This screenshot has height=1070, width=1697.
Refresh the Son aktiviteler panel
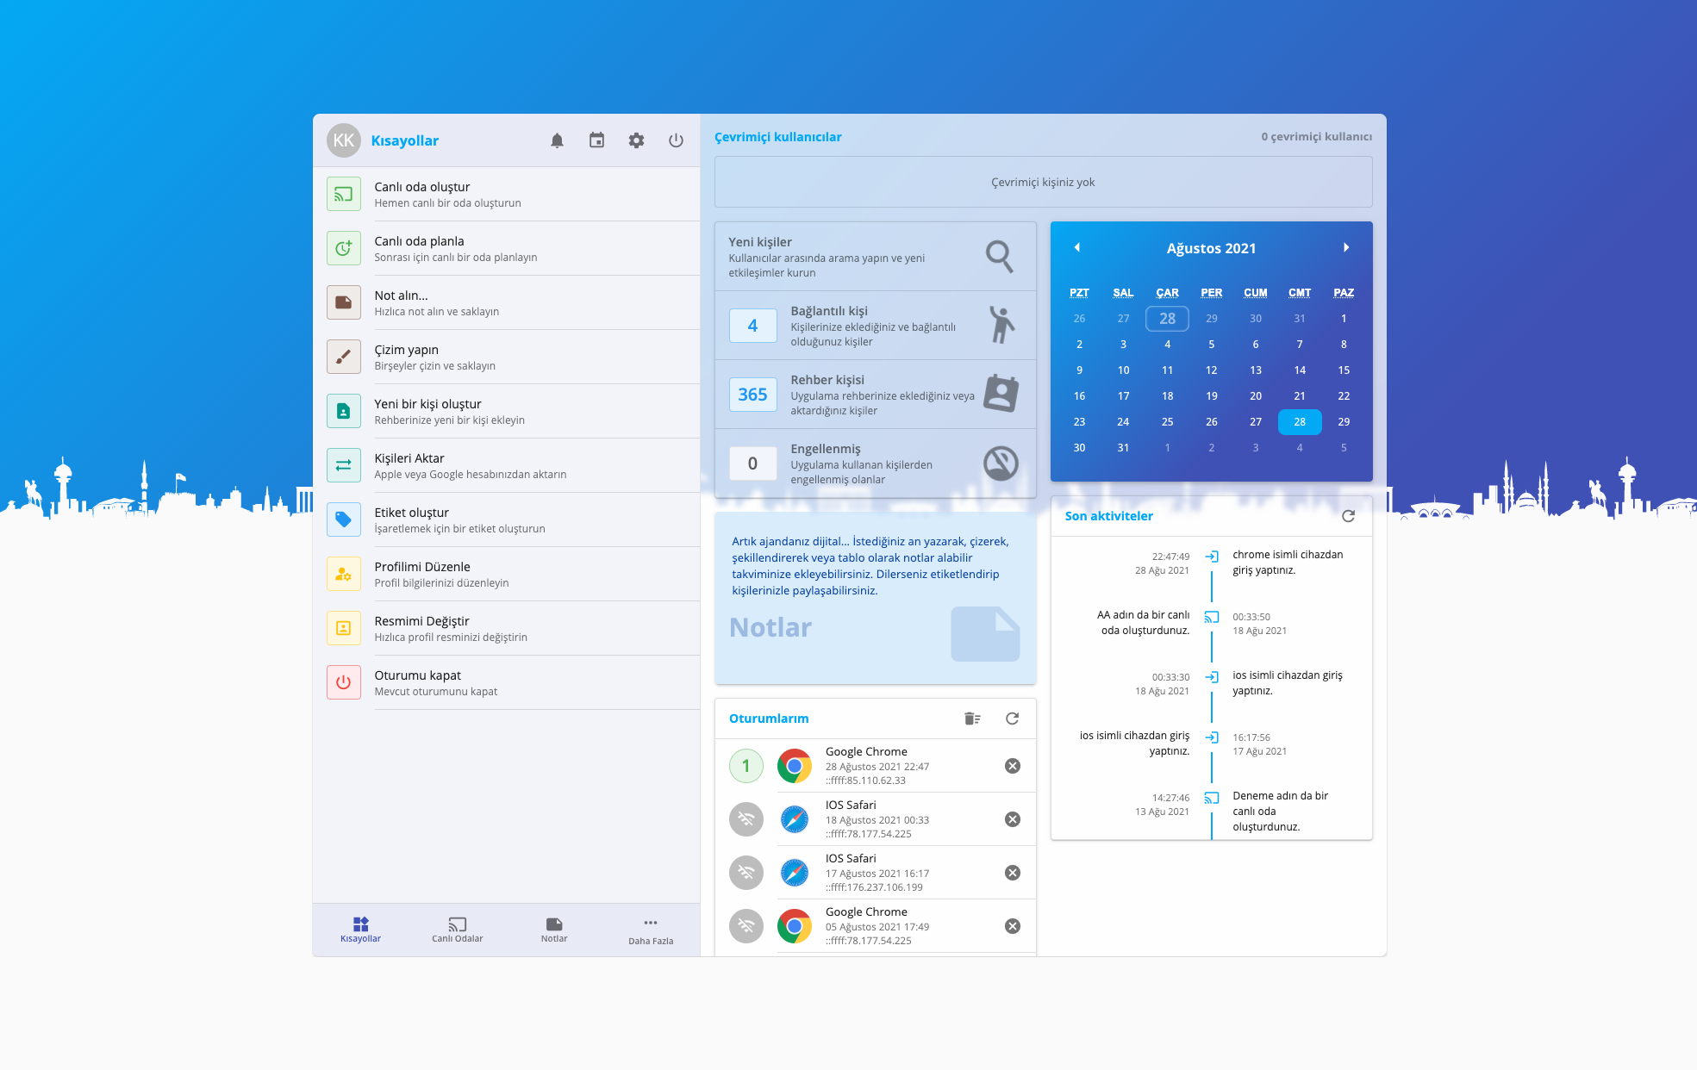1348,516
